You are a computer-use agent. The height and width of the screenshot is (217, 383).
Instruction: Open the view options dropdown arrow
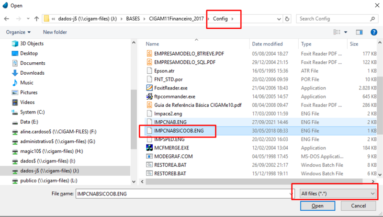click(346, 32)
